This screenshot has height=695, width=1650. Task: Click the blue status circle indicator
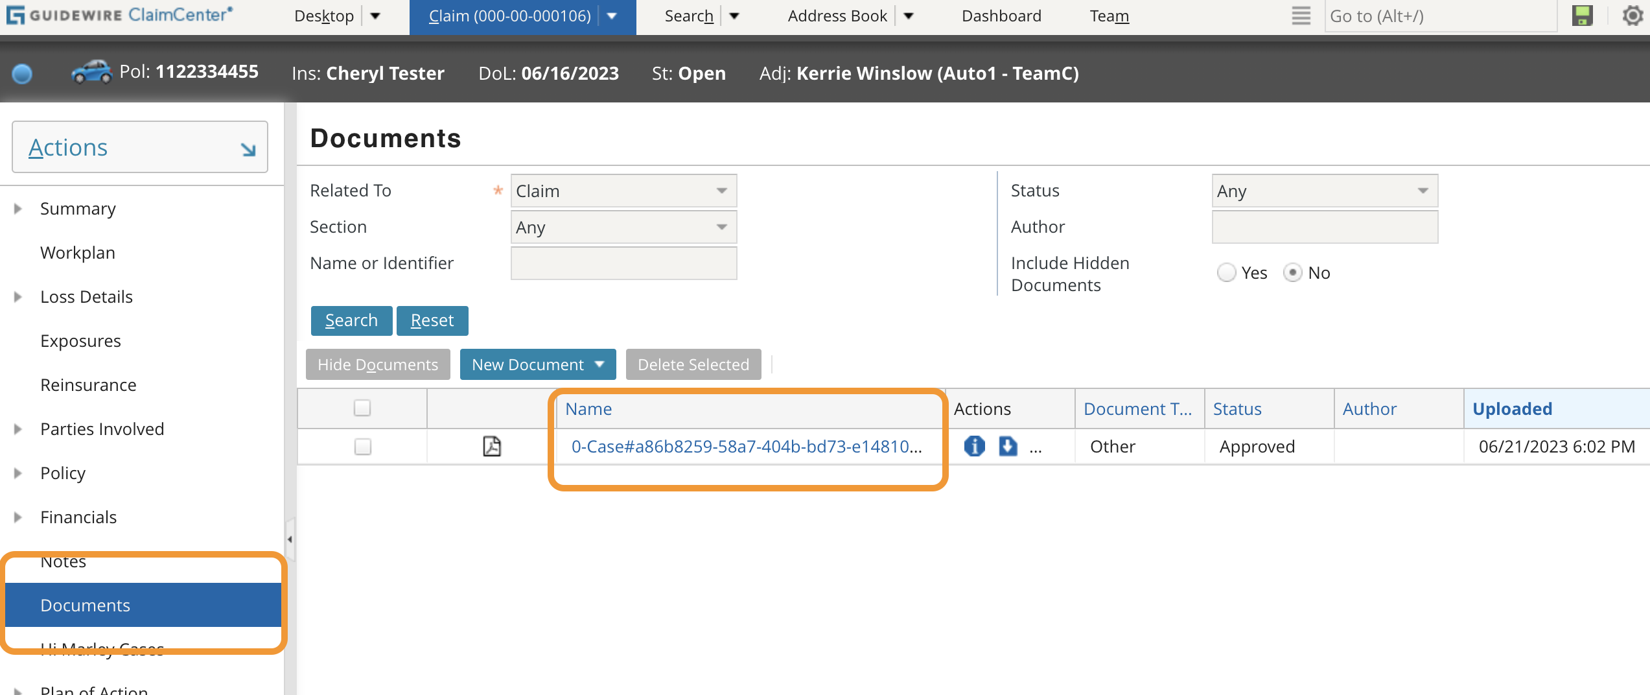tap(22, 73)
